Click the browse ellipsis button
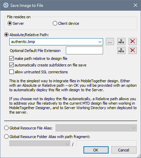 click(110, 41)
